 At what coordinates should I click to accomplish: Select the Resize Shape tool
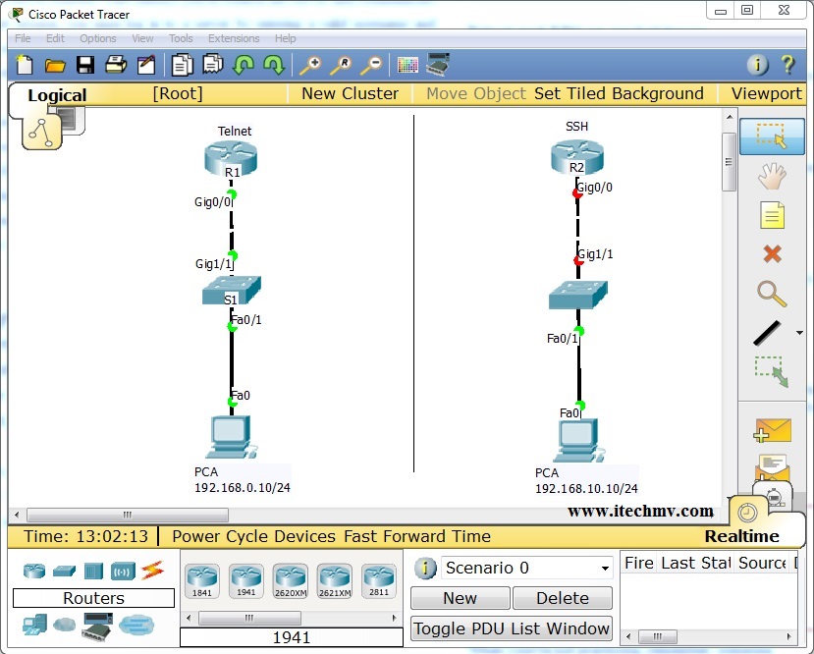coord(772,371)
